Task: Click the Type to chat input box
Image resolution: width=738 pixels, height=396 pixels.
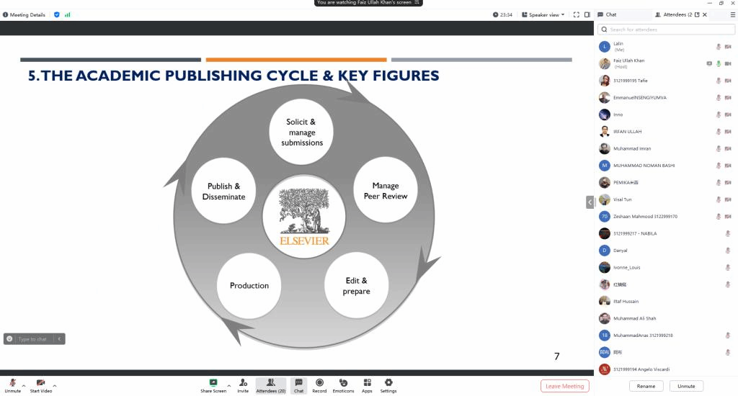Action: 32,338
